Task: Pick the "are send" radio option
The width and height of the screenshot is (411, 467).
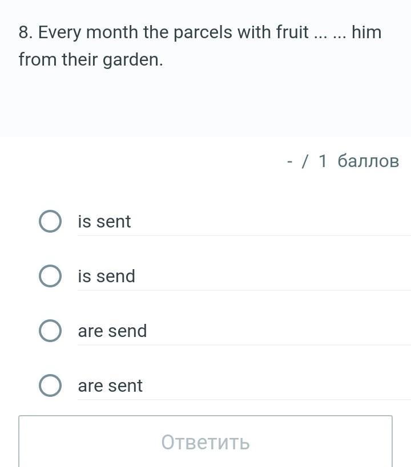Action: click(50, 331)
